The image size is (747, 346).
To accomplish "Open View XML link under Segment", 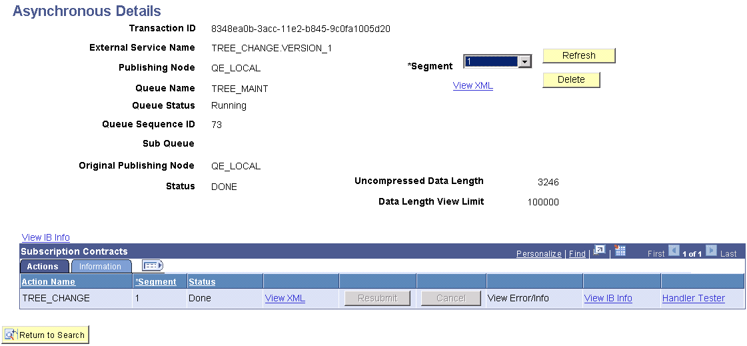I will 472,86.
